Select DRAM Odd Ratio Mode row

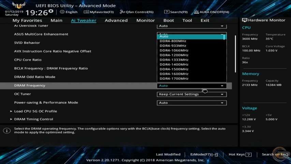coord(35,77)
